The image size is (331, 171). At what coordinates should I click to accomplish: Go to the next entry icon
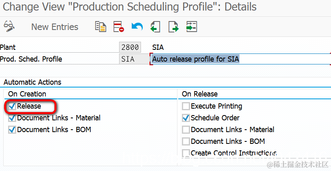[173, 27]
